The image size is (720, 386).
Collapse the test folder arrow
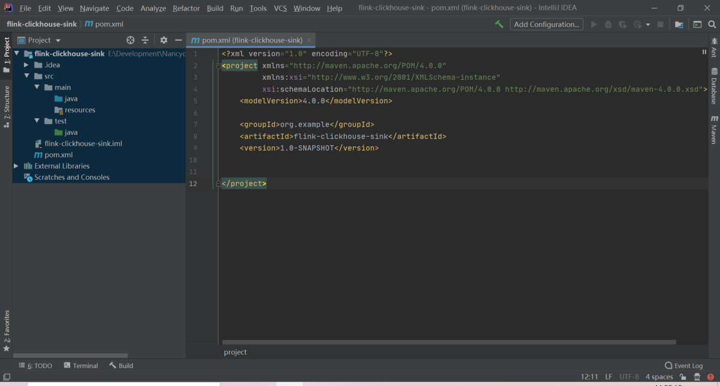[x=37, y=121]
